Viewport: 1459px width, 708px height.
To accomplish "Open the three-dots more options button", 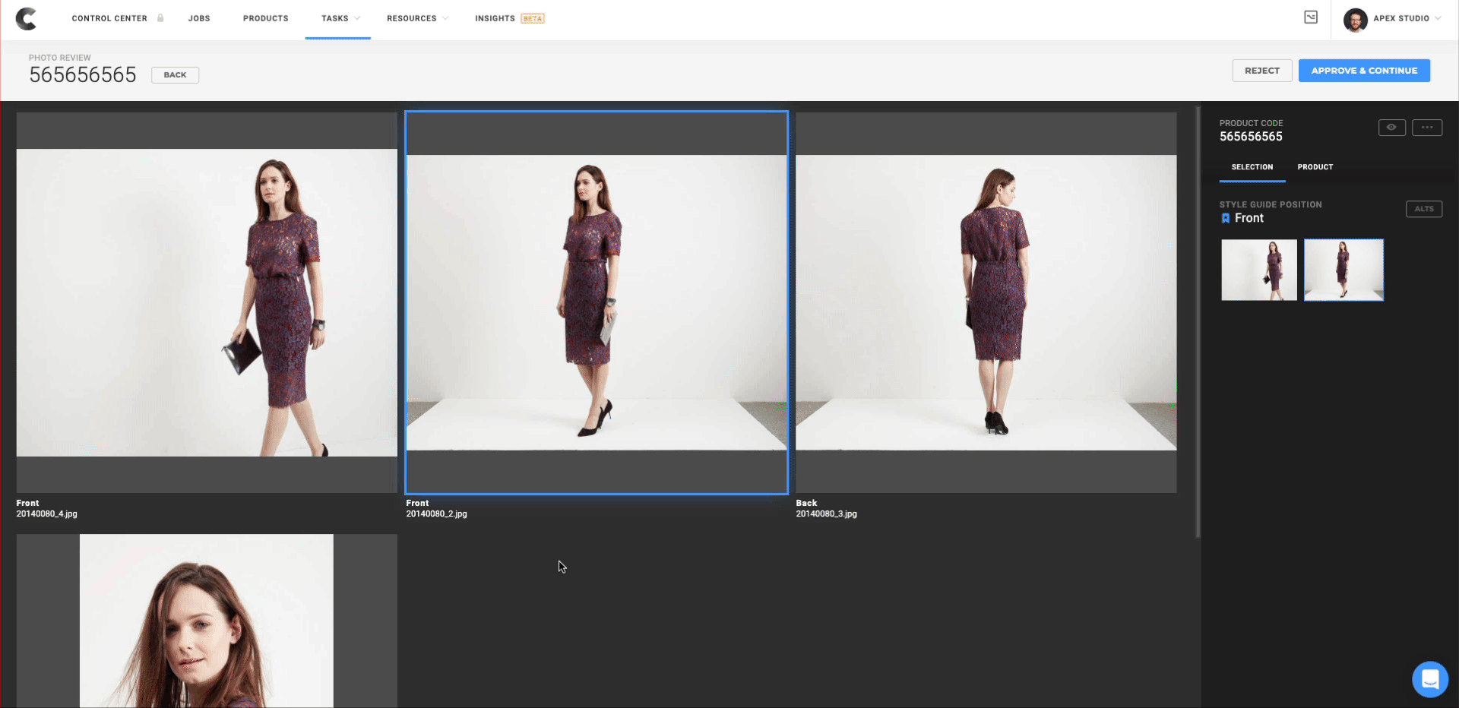I will click(x=1426, y=128).
